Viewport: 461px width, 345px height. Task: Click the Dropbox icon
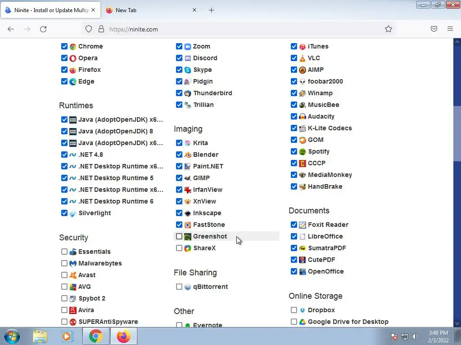(x=303, y=310)
